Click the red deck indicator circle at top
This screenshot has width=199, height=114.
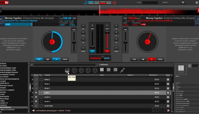[114, 2]
